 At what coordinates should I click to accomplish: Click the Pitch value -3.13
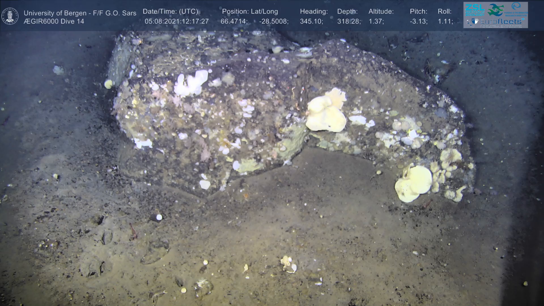coord(418,21)
